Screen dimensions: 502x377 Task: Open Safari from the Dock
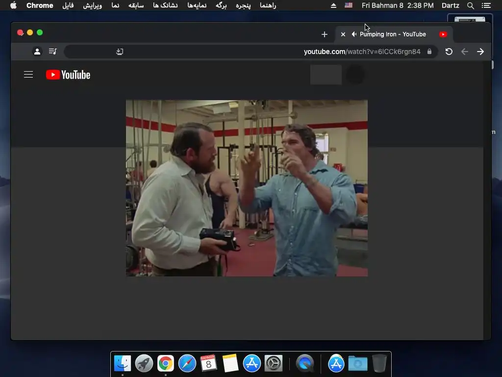coord(187,364)
